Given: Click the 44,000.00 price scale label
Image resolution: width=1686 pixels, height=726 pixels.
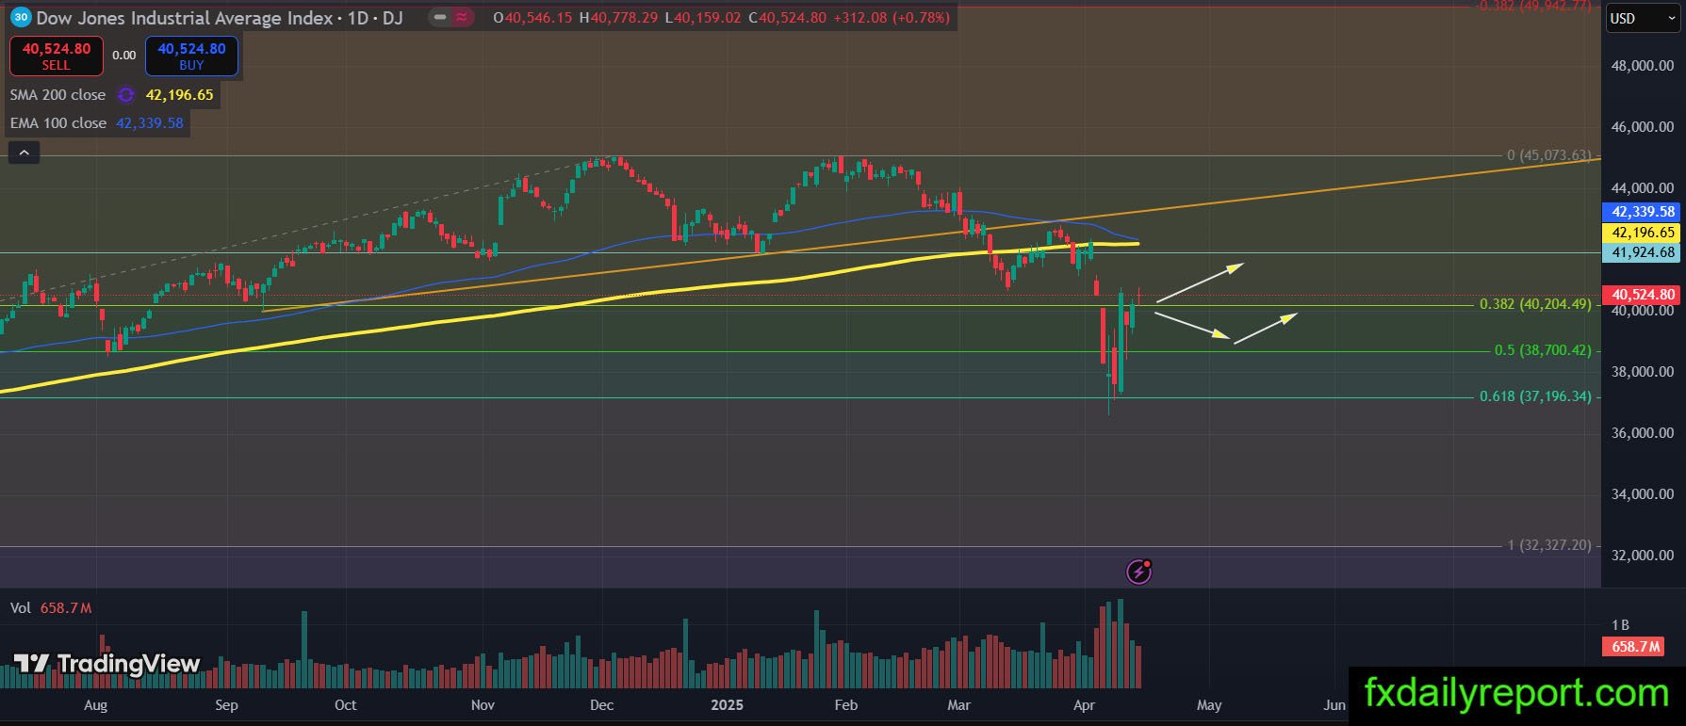Looking at the screenshot, I should tap(1643, 188).
